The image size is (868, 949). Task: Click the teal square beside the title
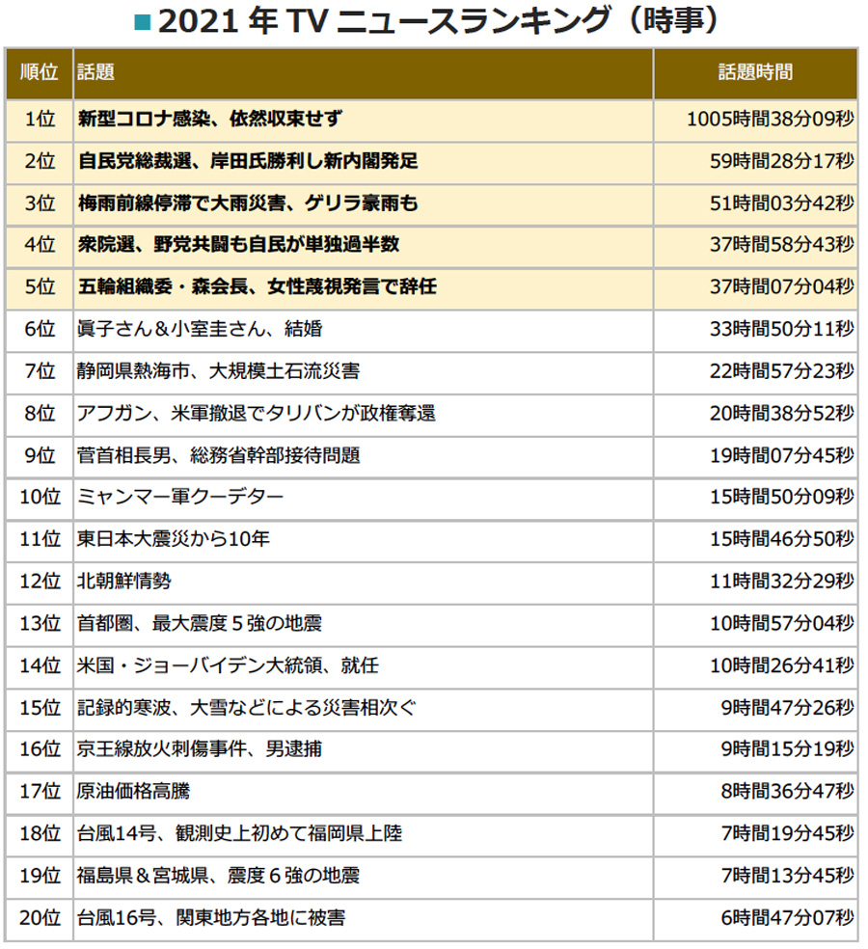141,21
